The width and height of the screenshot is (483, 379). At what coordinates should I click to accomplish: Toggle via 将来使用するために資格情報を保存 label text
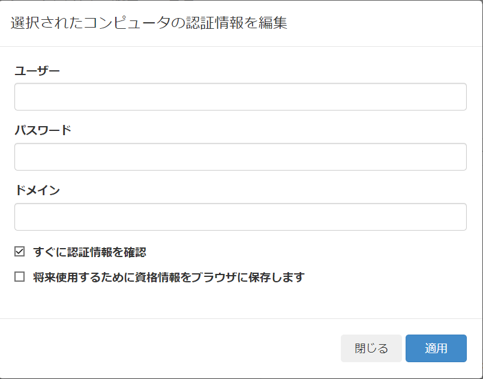point(169,277)
